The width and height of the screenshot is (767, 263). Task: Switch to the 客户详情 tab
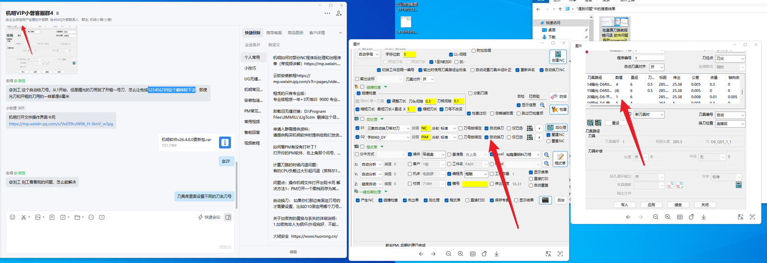[x=317, y=33]
